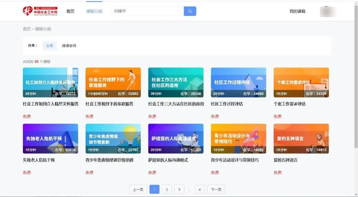This screenshot has width=358, height=197.
Task: Open the 失独老人危机干预 course thumbnail
Action: (50, 138)
